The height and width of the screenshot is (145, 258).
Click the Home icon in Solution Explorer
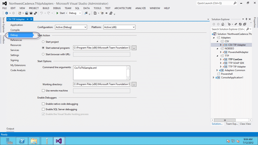point(223,24)
